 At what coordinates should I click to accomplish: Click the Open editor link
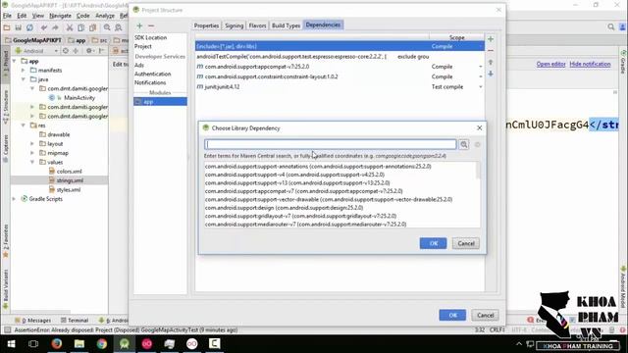pos(550,64)
